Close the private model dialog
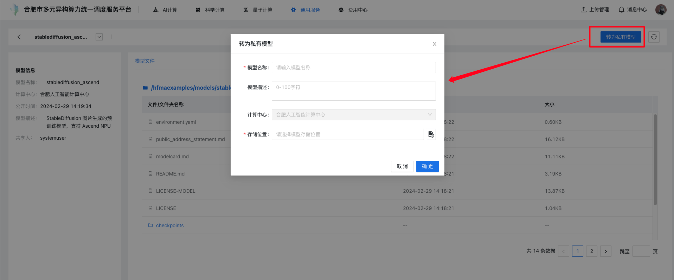 (x=434, y=44)
